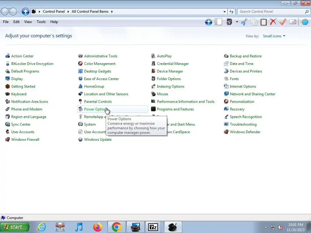311x233 pixels.
Task: Open the Tools menu
Action: pyautogui.click(x=41, y=22)
